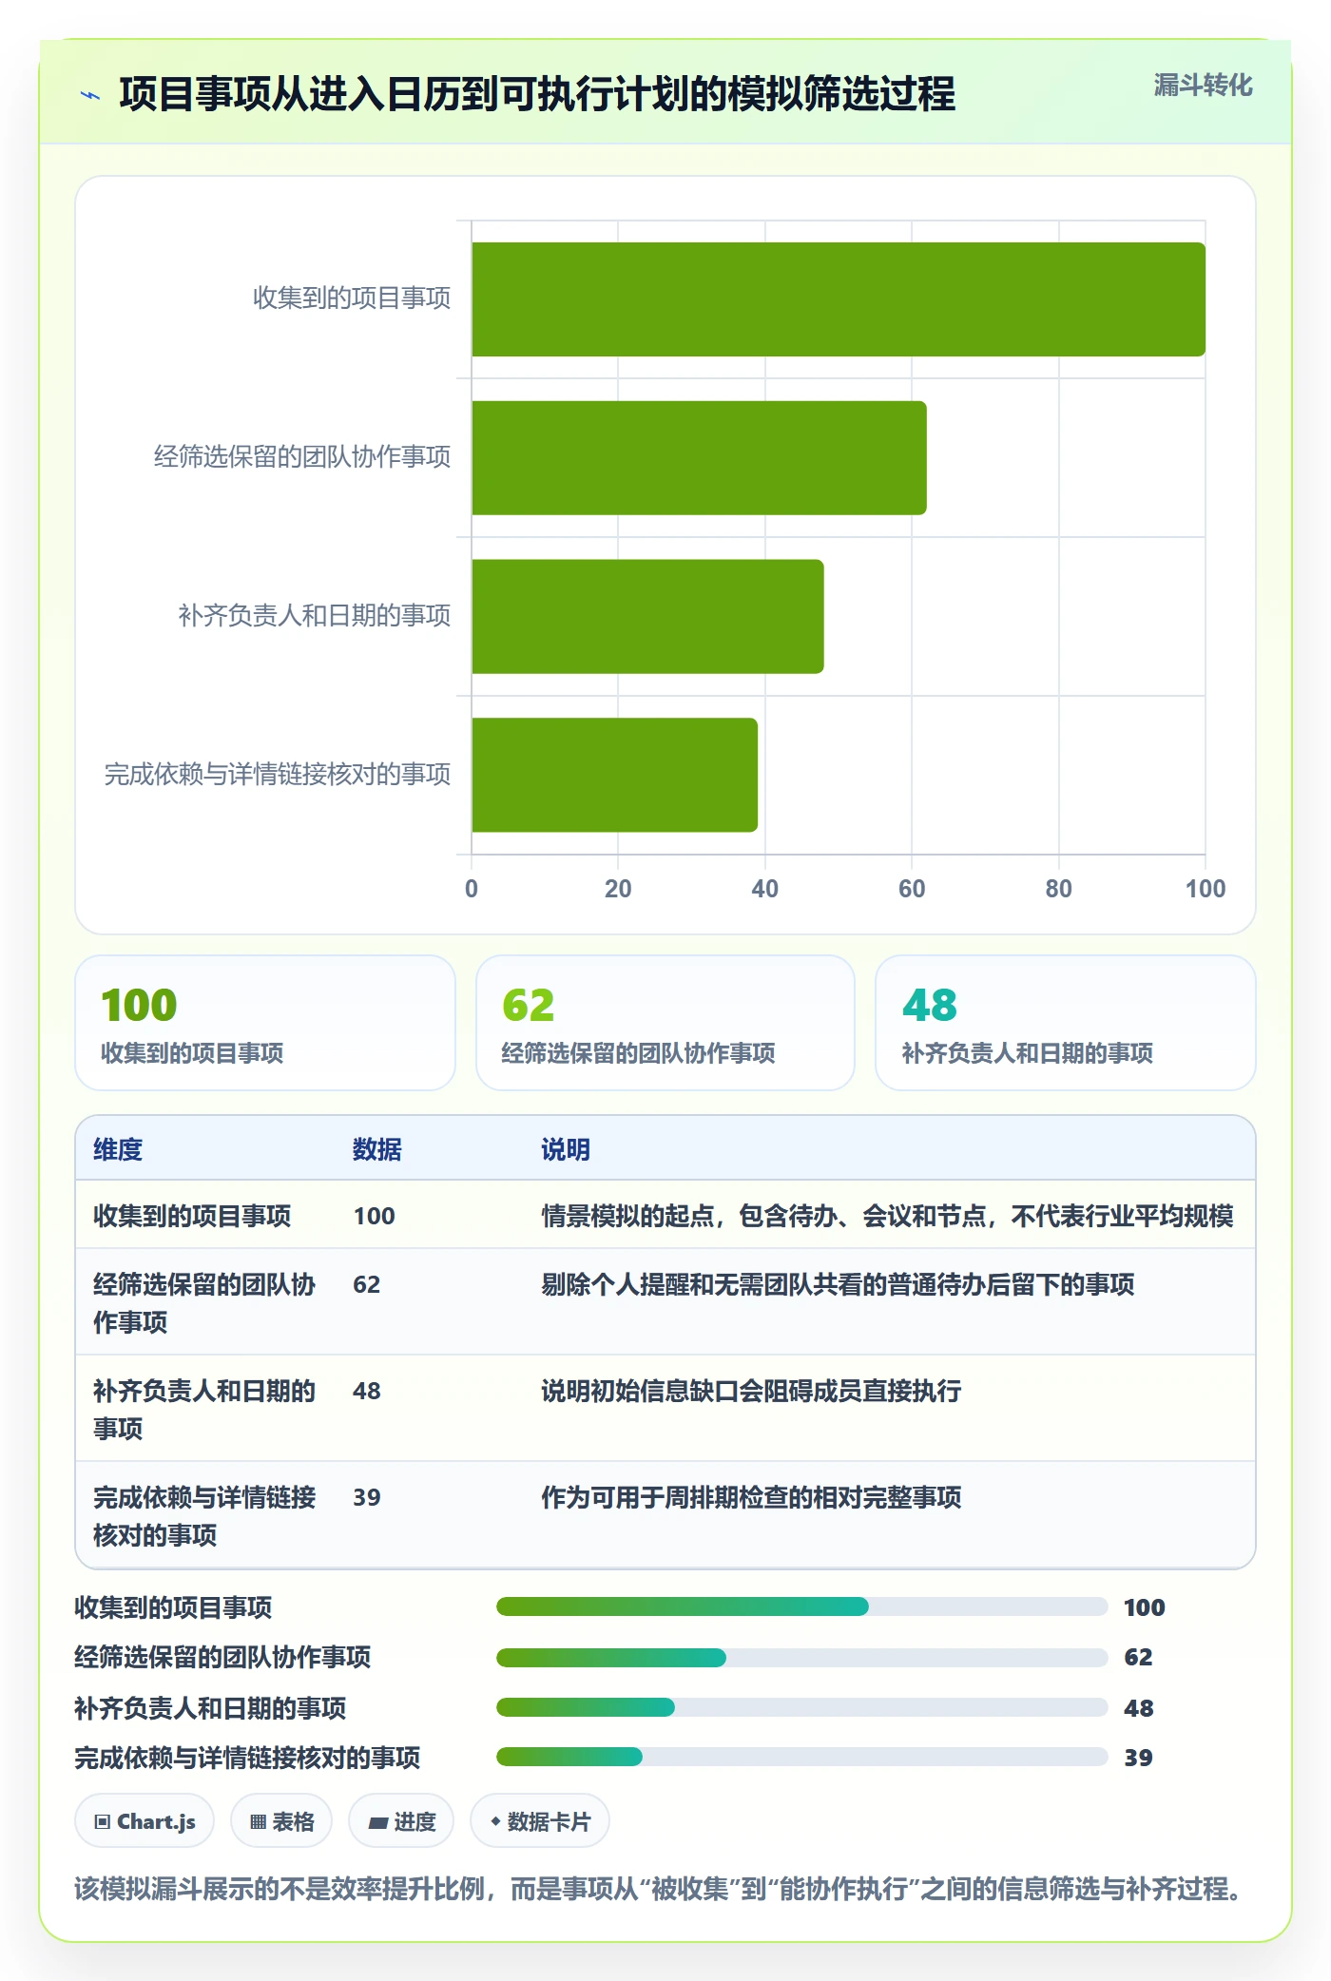Image resolution: width=1331 pixels, height=1981 pixels.
Task: Click table value 100 in data column
Action: click(374, 1216)
